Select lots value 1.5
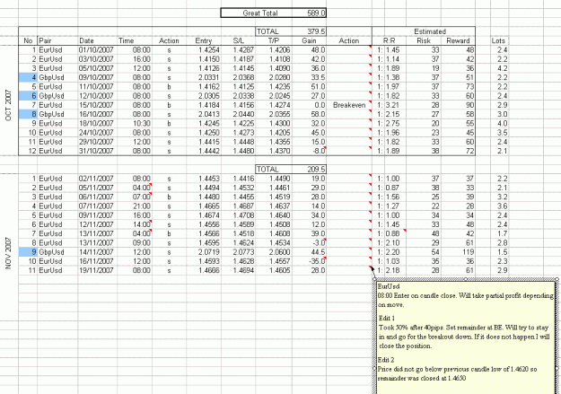561x394 pixels. coord(499,252)
